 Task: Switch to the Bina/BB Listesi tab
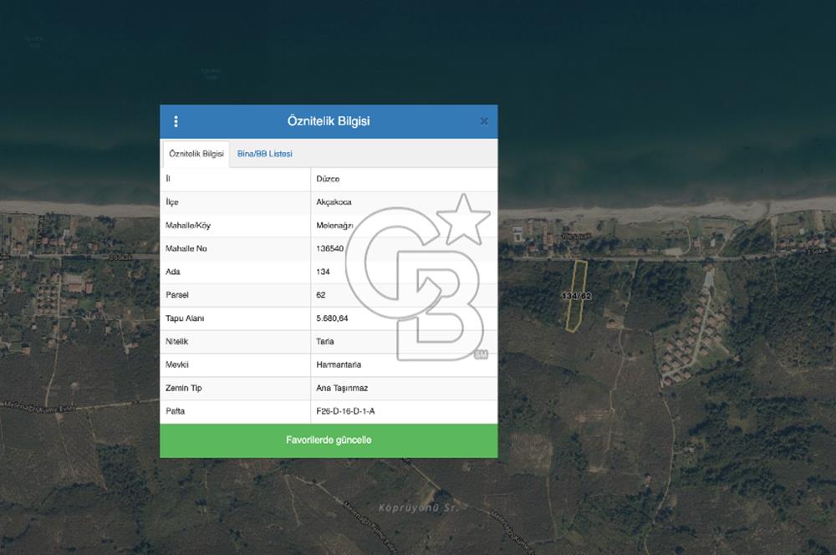tap(264, 155)
